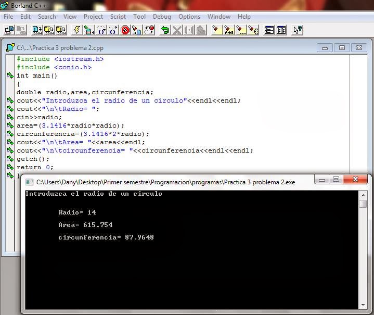The height and width of the screenshot is (315, 374).
Task: Minimize the Practica 3 problema 2.exe console
Action: [322, 180]
